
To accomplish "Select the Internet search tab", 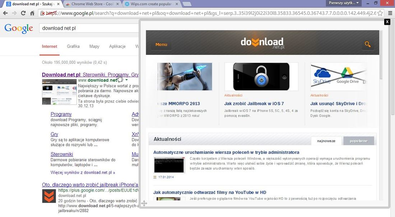I will click(x=50, y=46).
